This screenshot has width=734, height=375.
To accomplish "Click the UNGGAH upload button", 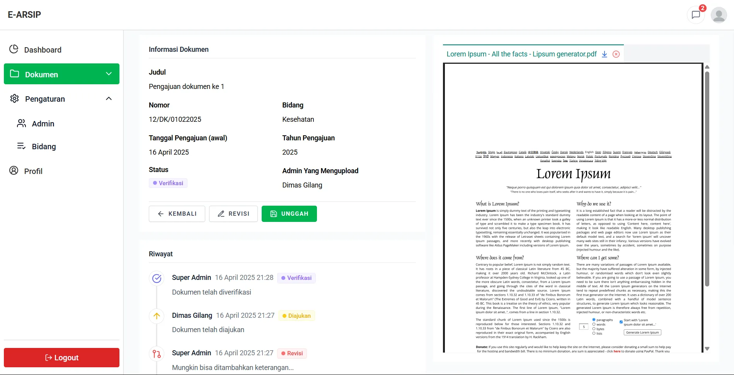I will click(x=289, y=214).
